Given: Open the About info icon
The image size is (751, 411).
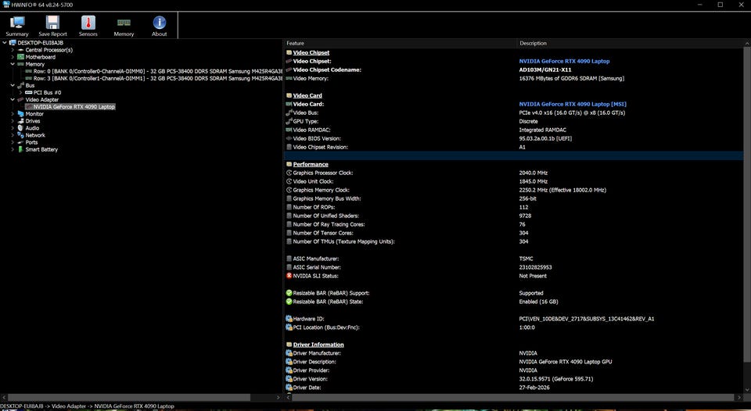Looking at the screenshot, I should pos(159,23).
